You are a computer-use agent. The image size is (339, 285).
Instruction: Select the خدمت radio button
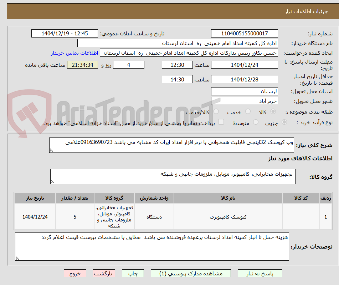click(x=248, y=111)
